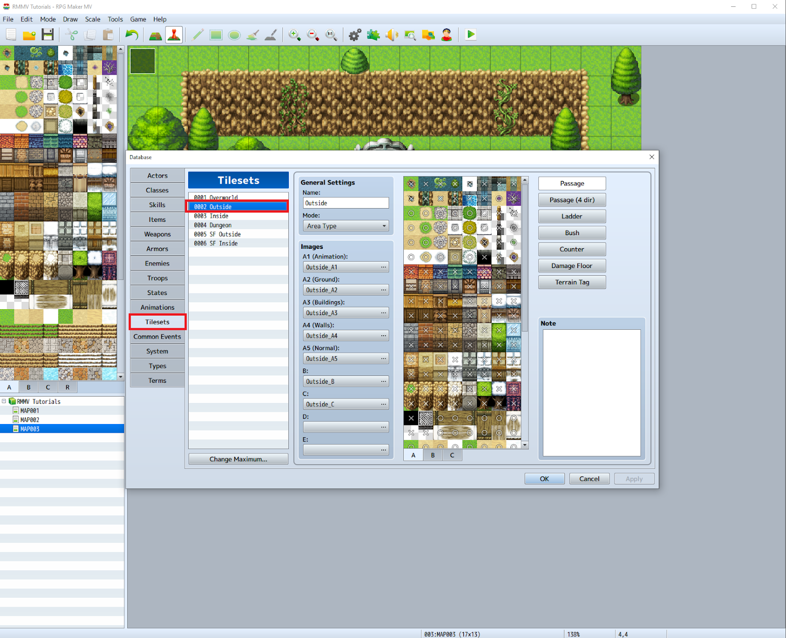Select palette tab R in main window
Image resolution: width=786 pixels, height=638 pixels.
[x=67, y=387]
